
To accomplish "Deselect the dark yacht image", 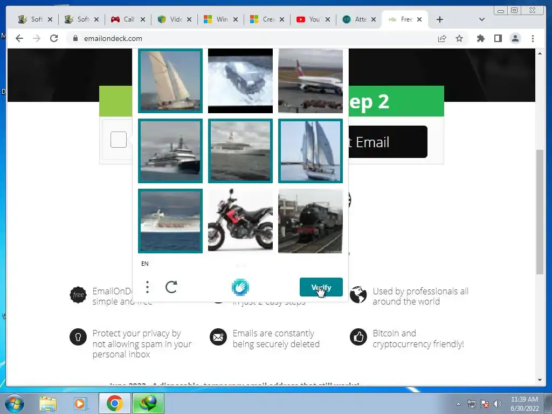I will (170, 151).
